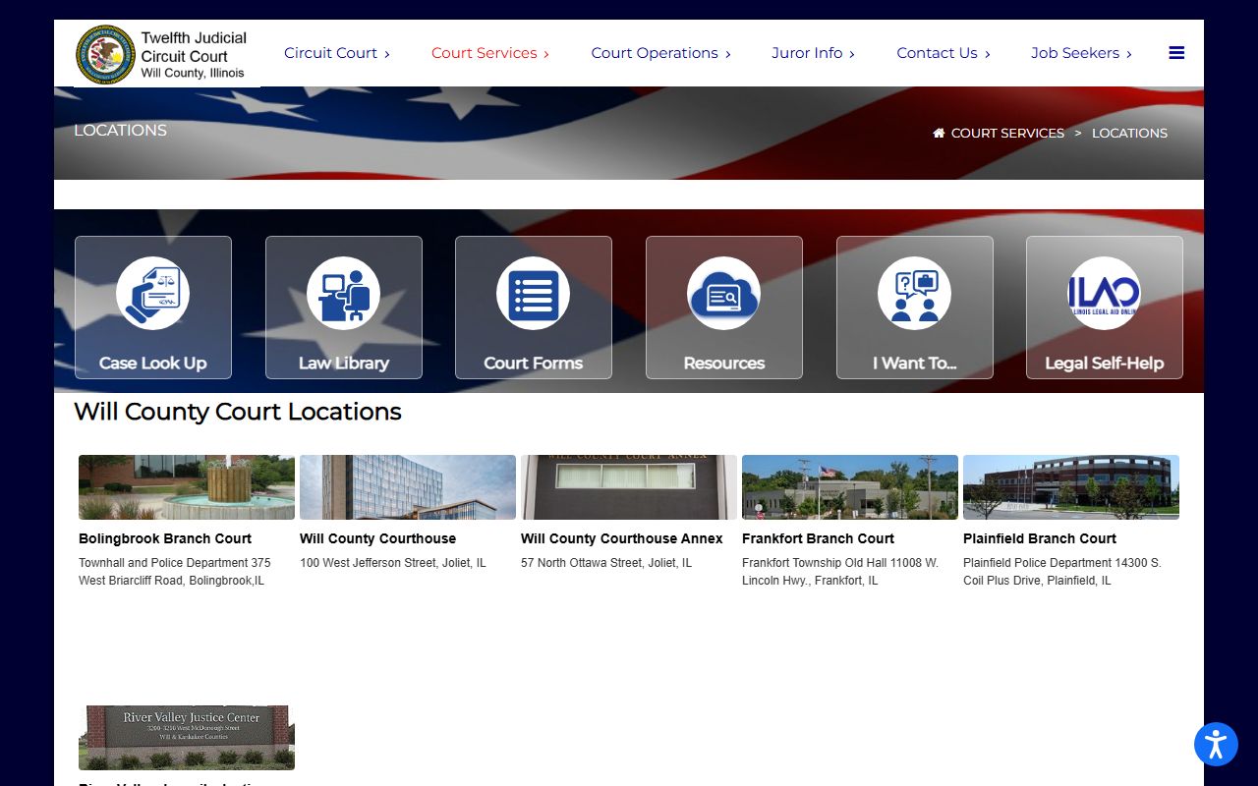1258x786 pixels.
Task: Click address '100 West Jefferson Street, Joliet, IL'
Action: (393, 563)
